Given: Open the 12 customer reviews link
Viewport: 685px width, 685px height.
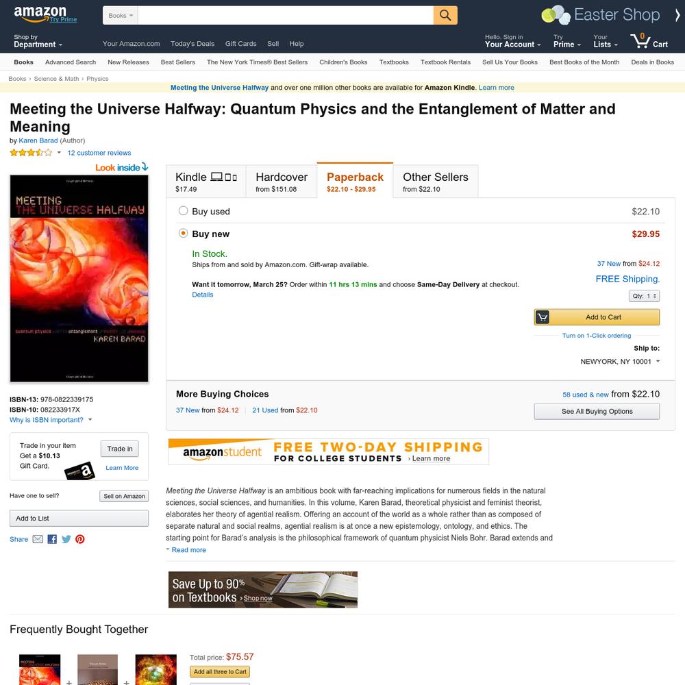Looking at the screenshot, I should (x=99, y=153).
